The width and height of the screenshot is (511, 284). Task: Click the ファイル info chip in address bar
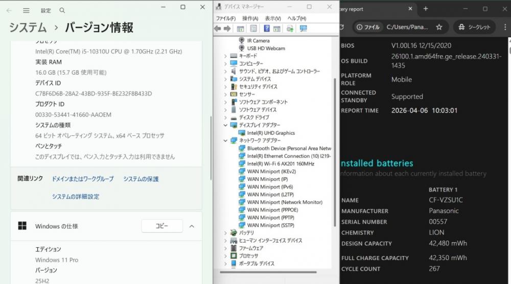(368, 27)
